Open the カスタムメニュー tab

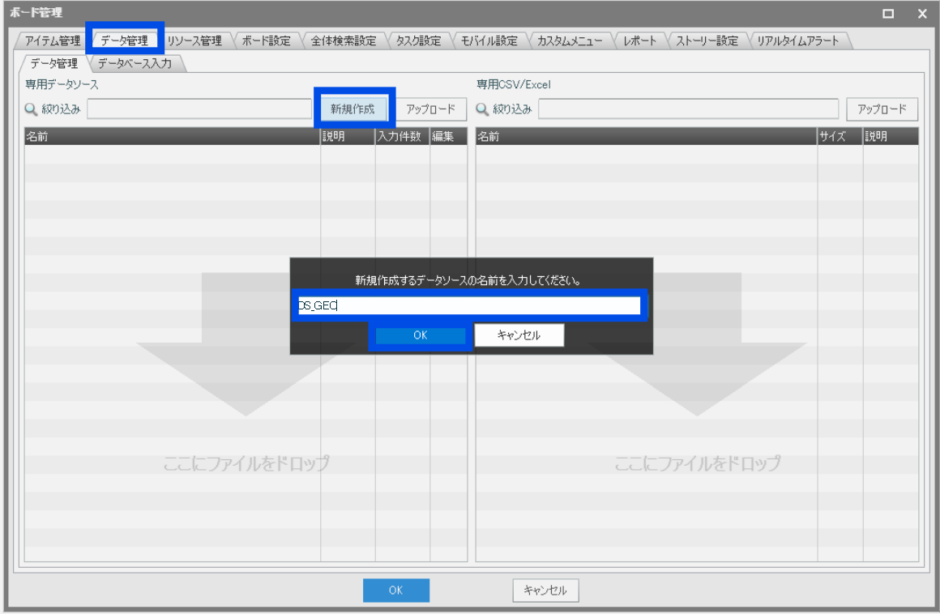[569, 41]
